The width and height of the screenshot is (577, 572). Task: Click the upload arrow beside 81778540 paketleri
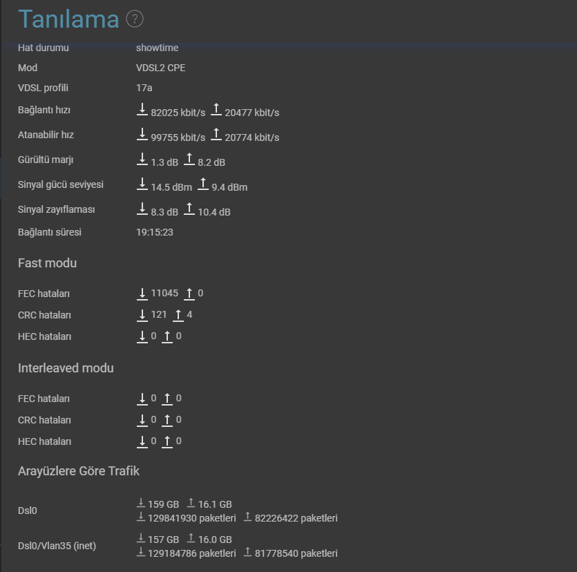click(247, 553)
